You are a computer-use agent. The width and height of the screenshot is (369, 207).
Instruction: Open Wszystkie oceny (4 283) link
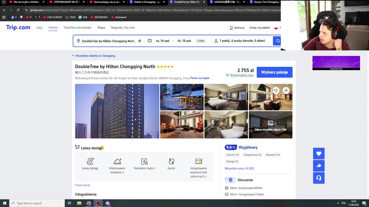239,168
